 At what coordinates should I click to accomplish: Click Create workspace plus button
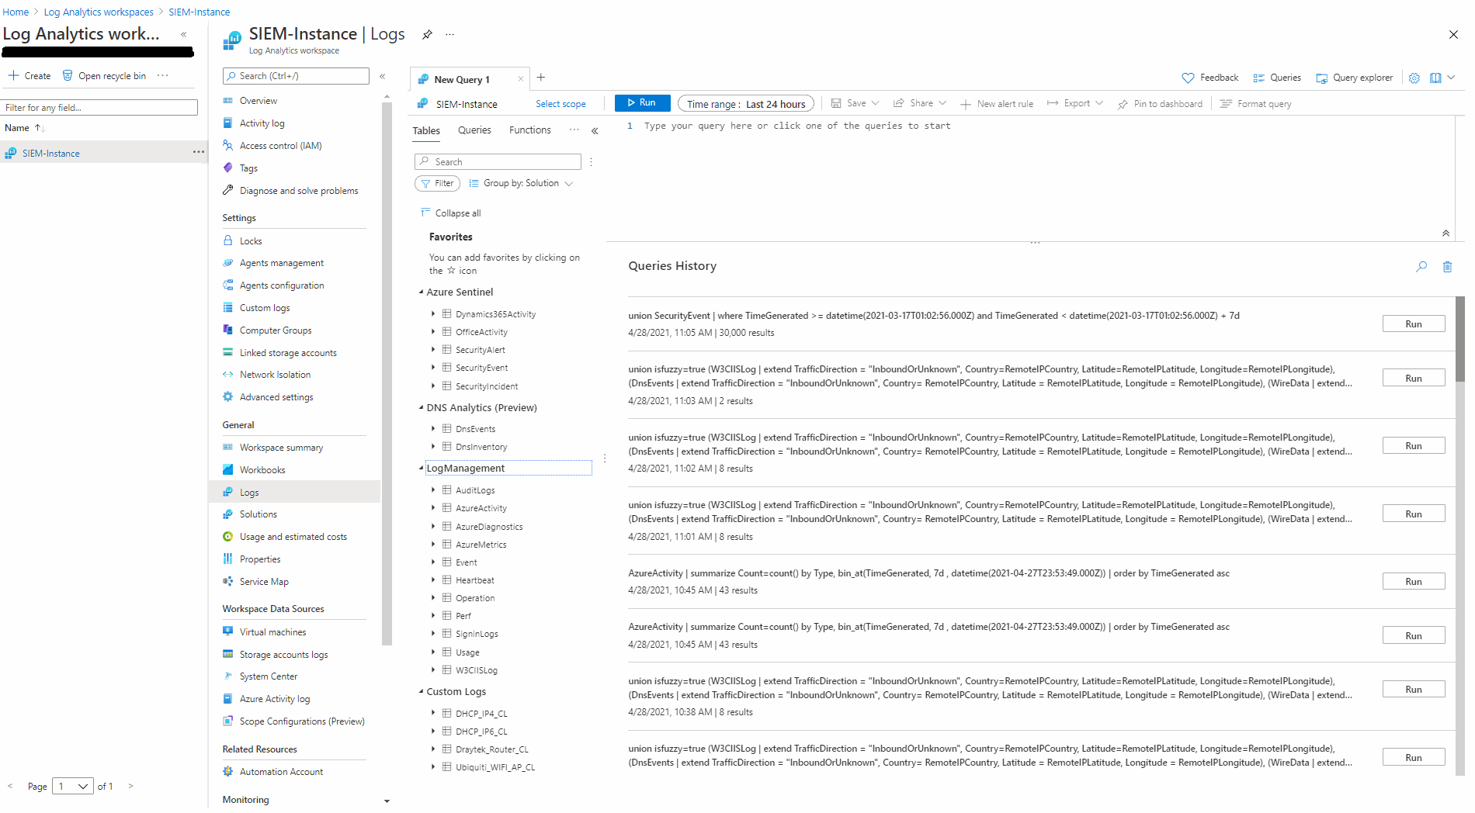(x=29, y=76)
